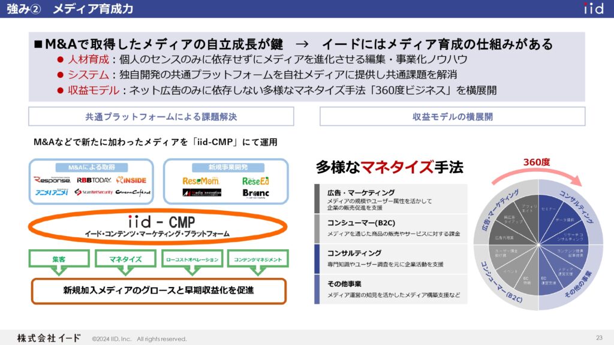
Task: Click the Response media logo
Action: click(52, 180)
